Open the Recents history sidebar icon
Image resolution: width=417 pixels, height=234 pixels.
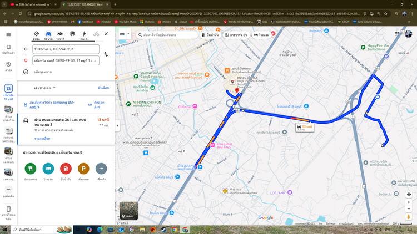[8, 67]
